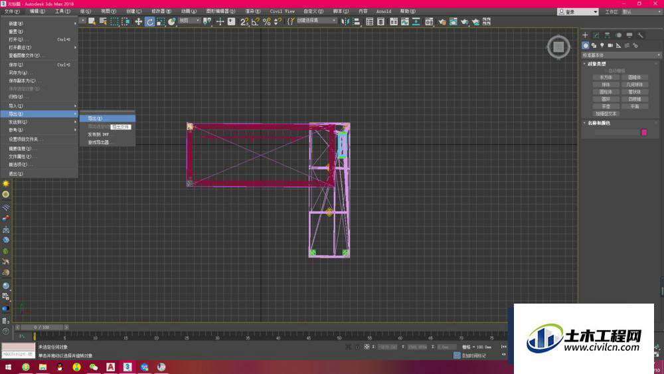The height and width of the screenshot is (374, 664).
Task: Select Shapes category in Create panel
Action: coord(594,45)
